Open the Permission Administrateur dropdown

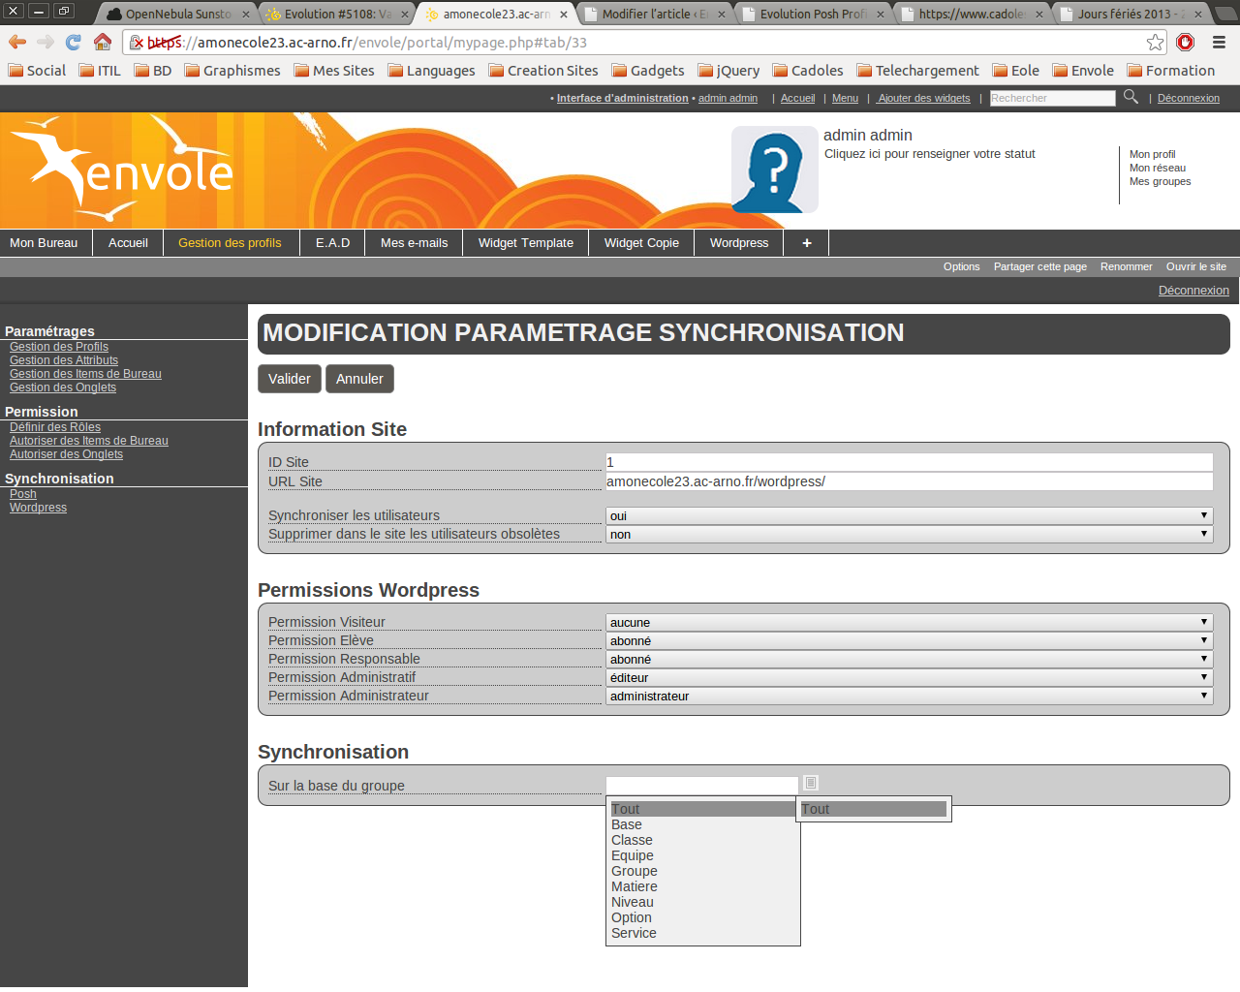click(909, 697)
